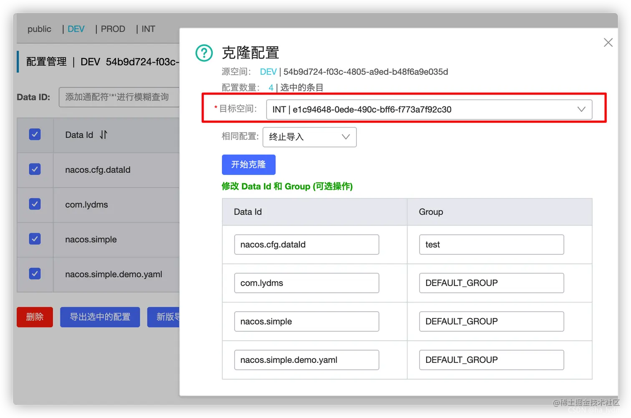Image resolution: width=631 pixels, height=418 pixels.
Task: Click the help question mark icon beside 克隆配置
Action: (x=203, y=53)
